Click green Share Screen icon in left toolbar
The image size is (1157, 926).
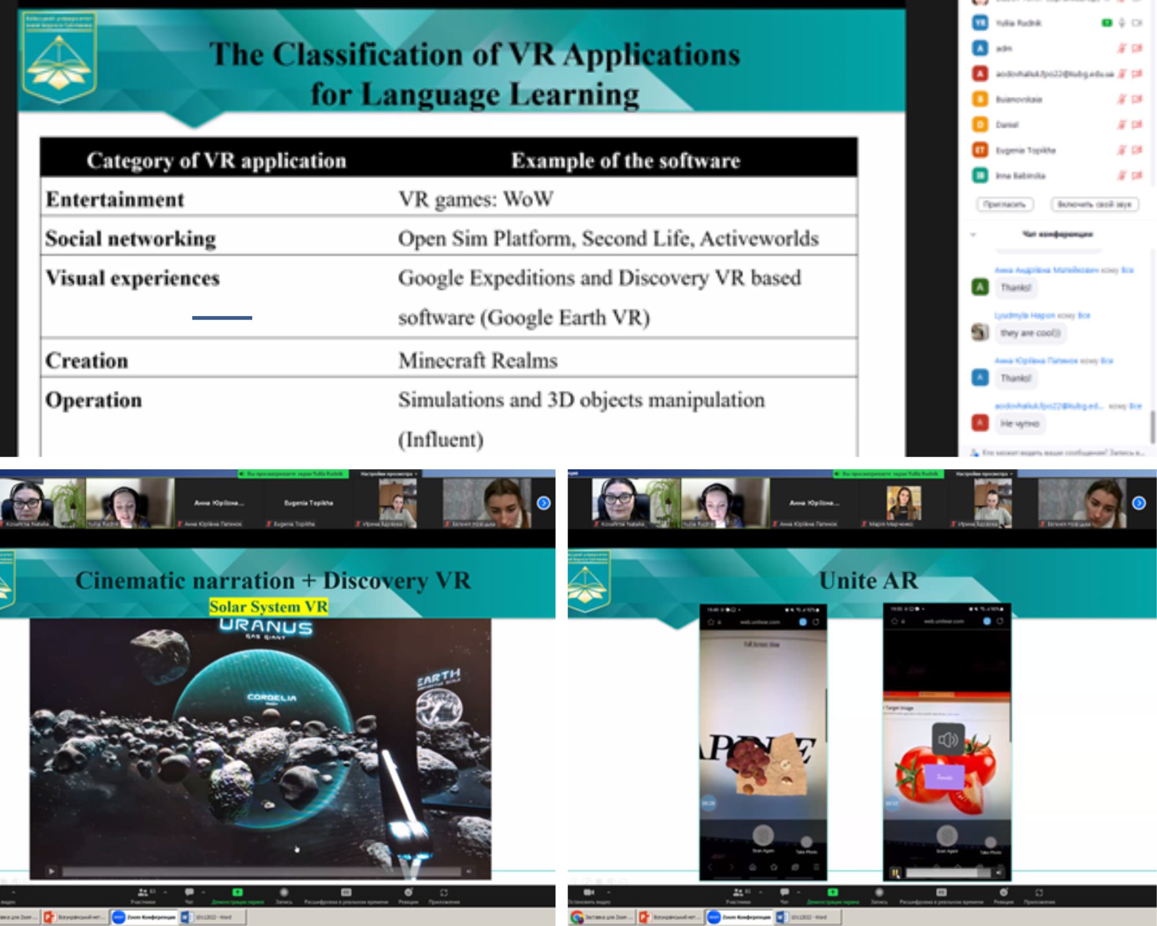(x=237, y=892)
